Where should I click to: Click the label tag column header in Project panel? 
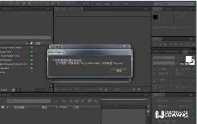pos(31,43)
